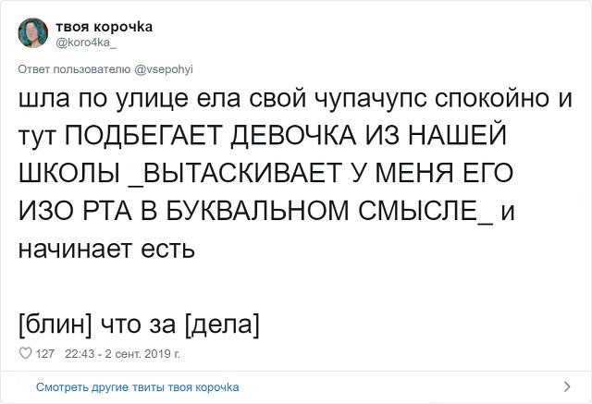Click the heart like icon
Viewport: 592px width, 404px height.
[23, 354]
